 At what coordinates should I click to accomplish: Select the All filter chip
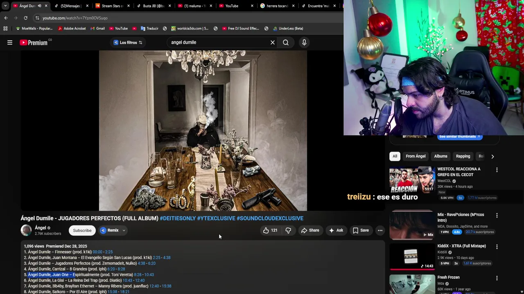tap(395, 156)
